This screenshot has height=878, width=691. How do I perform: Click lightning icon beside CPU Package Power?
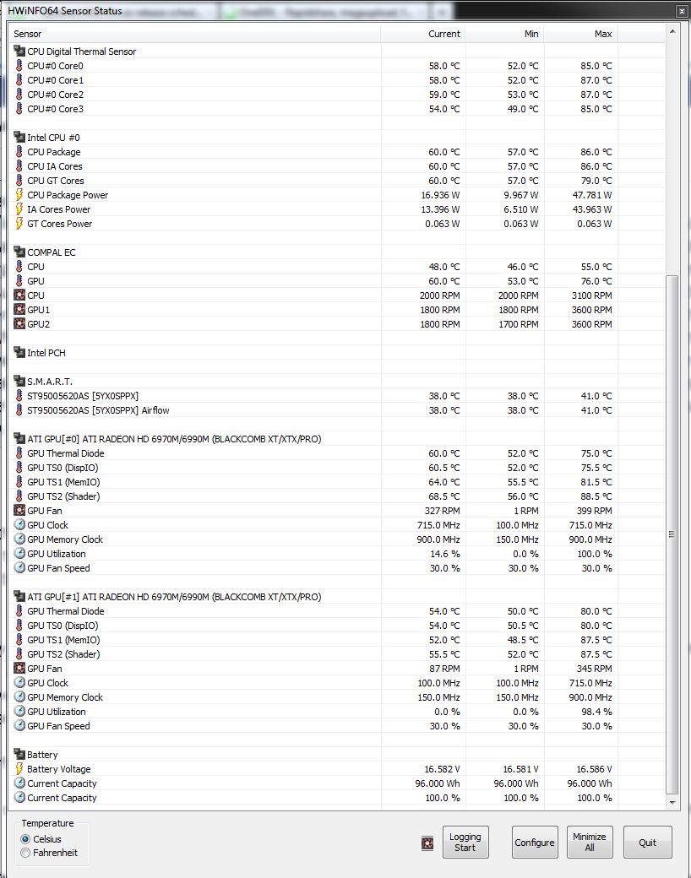click(19, 195)
